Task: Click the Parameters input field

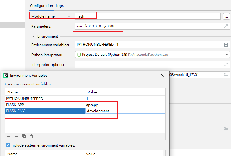Action: tap(152, 26)
